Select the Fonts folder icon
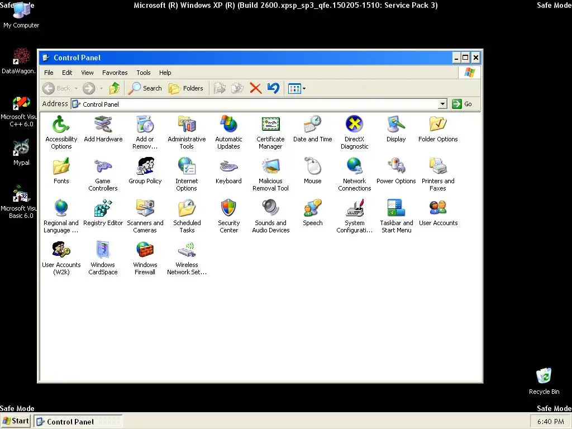 pyautogui.click(x=61, y=166)
